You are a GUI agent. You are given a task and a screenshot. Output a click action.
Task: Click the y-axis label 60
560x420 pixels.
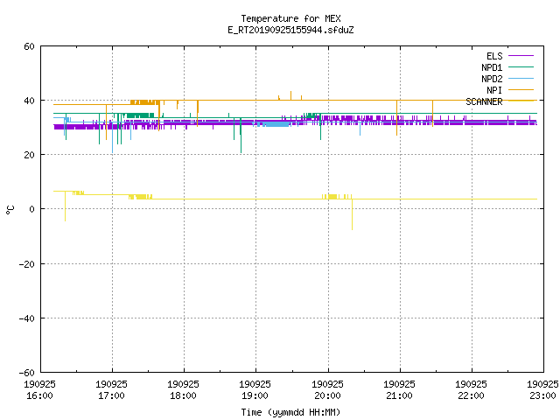[29, 46]
